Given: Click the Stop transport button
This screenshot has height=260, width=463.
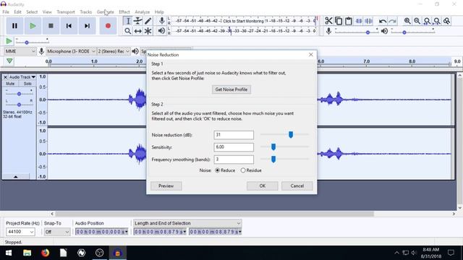Looking at the screenshot, I should pos(51,26).
